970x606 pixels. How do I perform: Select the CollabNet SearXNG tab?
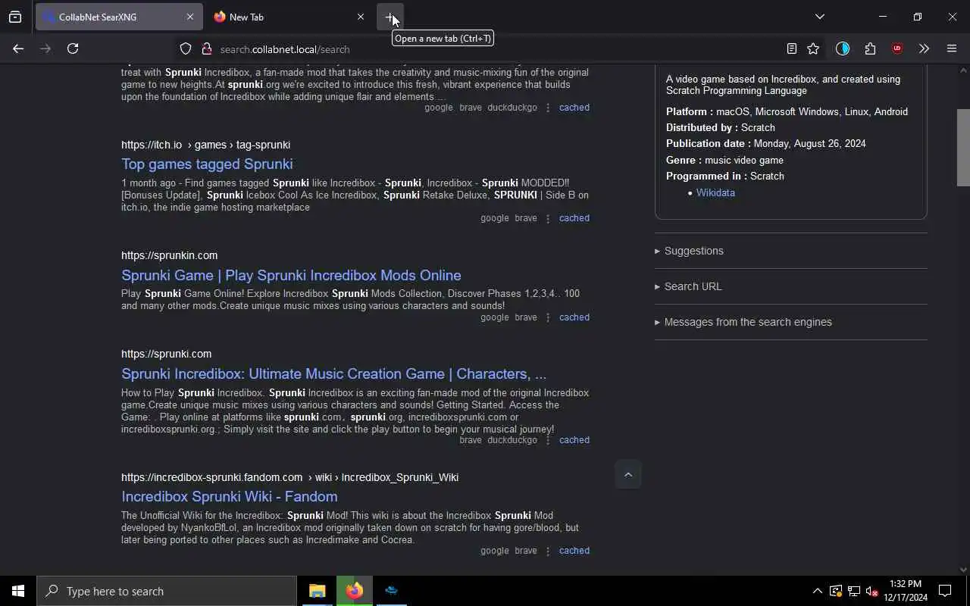click(x=119, y=17)
